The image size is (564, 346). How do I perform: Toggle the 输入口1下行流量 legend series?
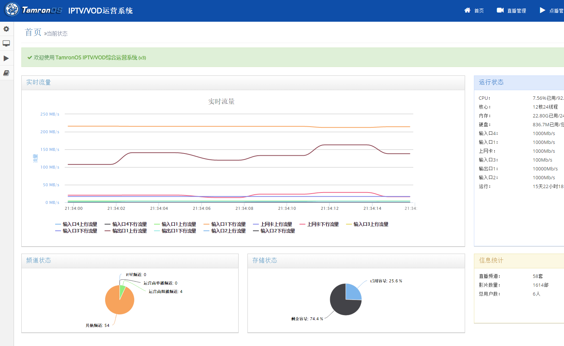point(225,224)
